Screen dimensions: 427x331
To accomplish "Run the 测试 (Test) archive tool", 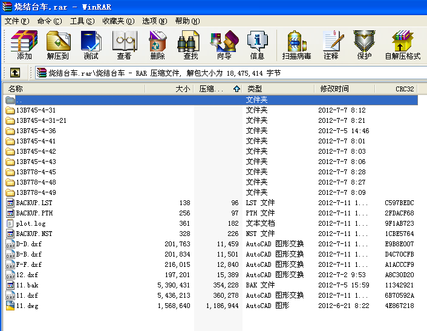I will tap(91, 45).
